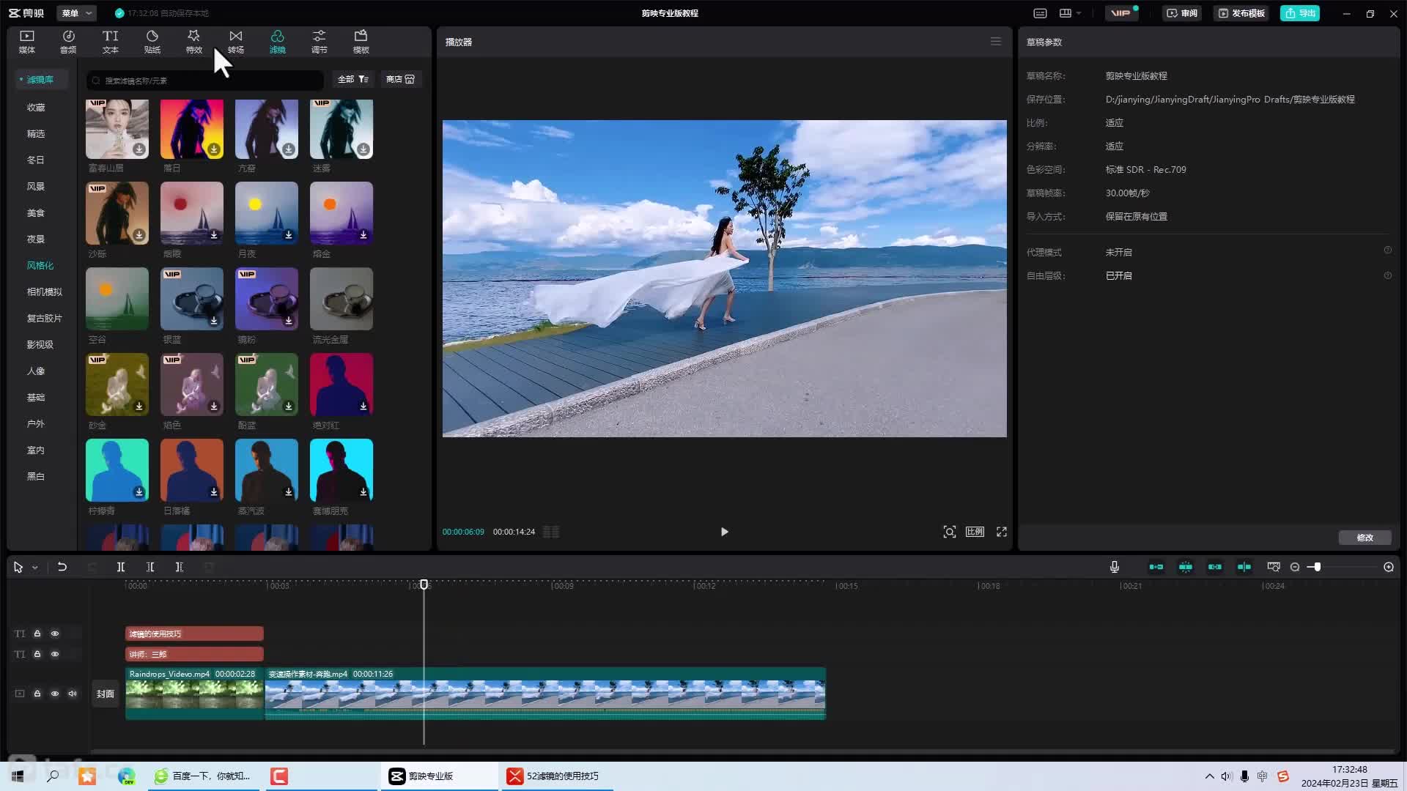1407x791 pixels.
Task: Click the VIP badge in title bar
Action: (x=1120, y=13)
